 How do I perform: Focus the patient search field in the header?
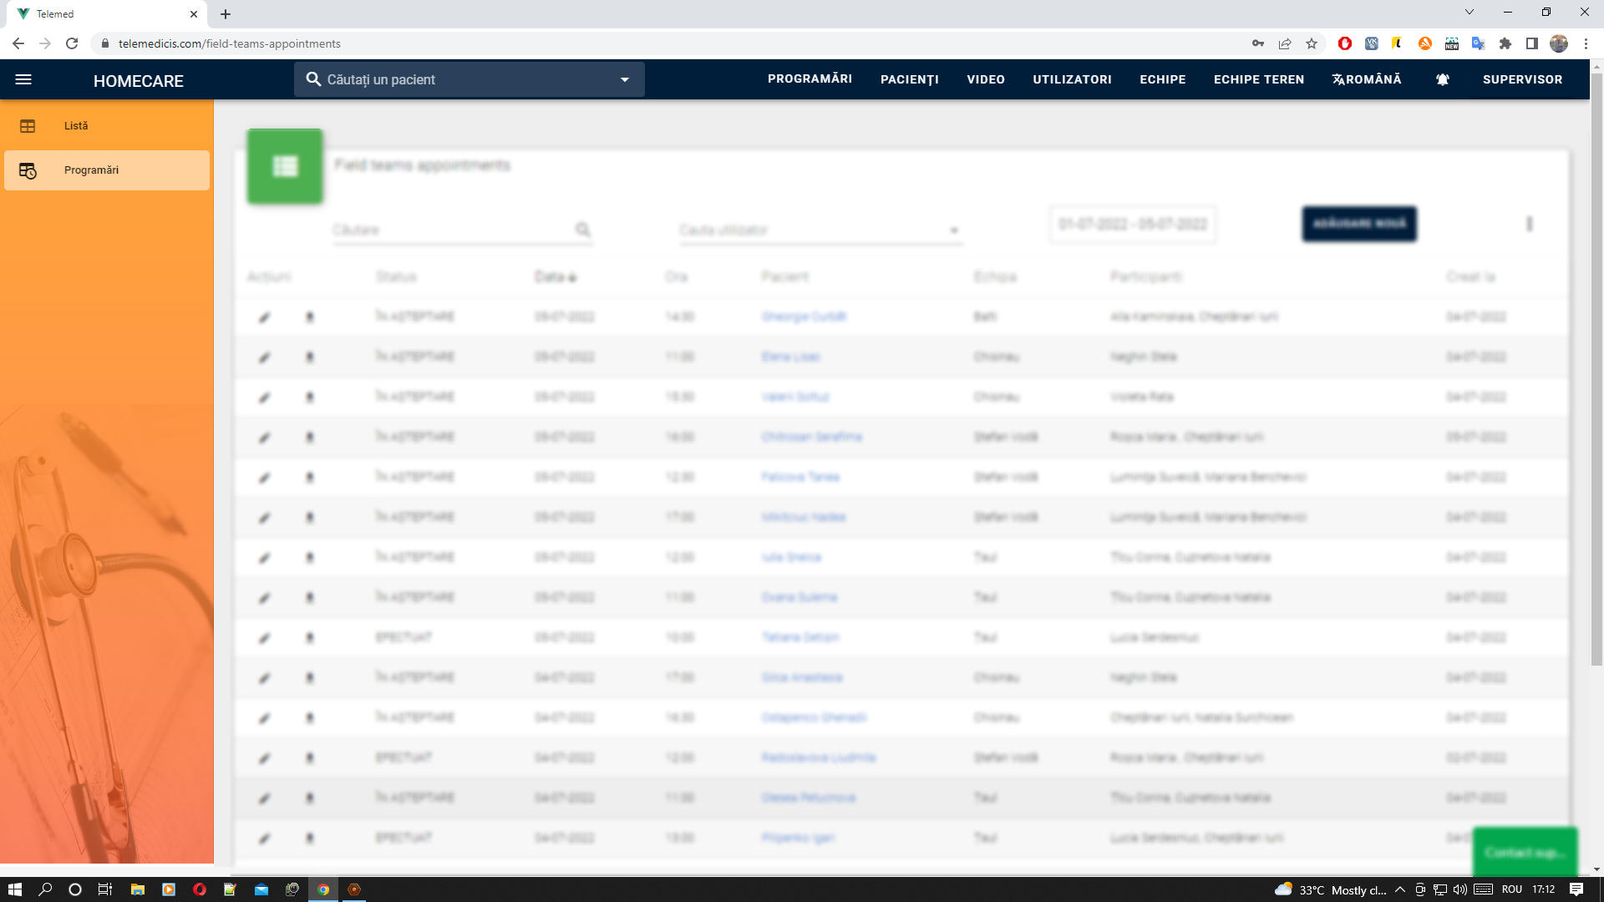469,79
